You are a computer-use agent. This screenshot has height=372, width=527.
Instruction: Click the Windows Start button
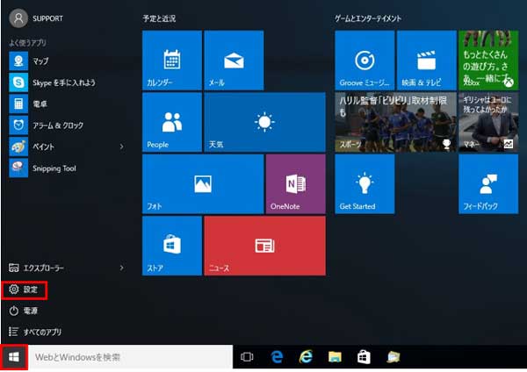[x=14, y=357]
